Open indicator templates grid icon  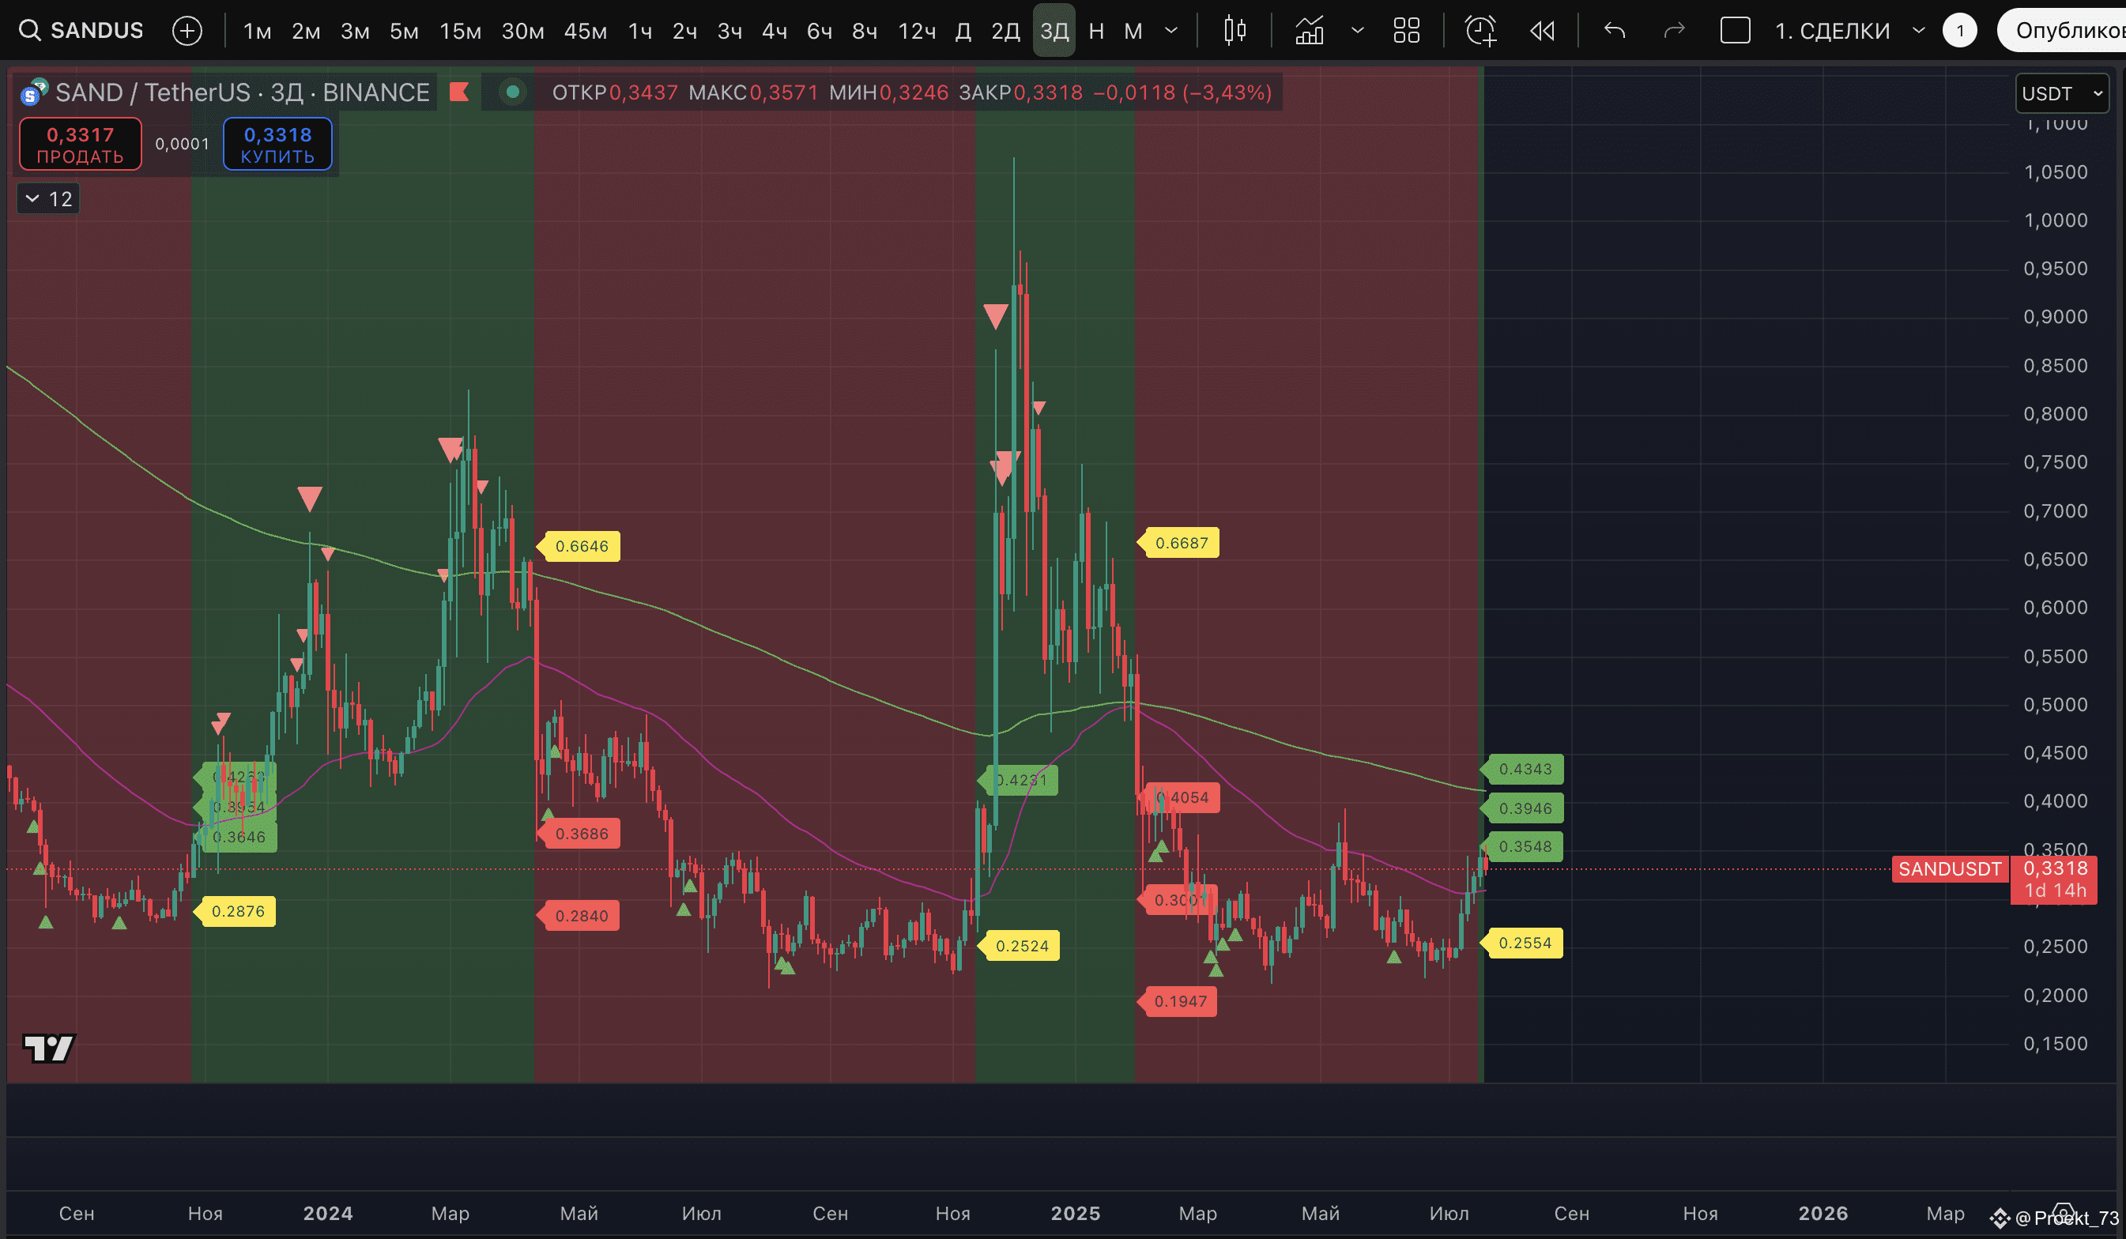tap(1406, 31)
